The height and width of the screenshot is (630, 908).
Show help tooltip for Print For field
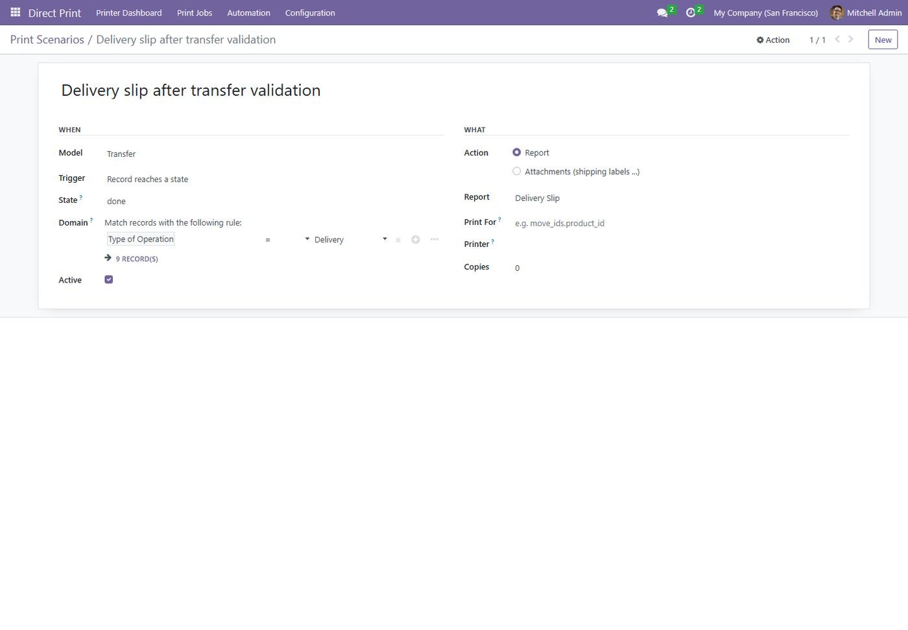click(x=499, y=219)
